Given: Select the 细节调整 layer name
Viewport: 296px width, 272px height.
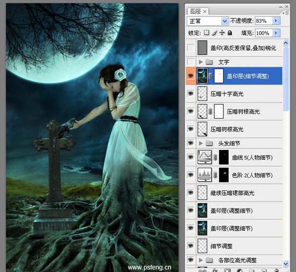Looking at the screenshot, I should [x=221, y=246].
